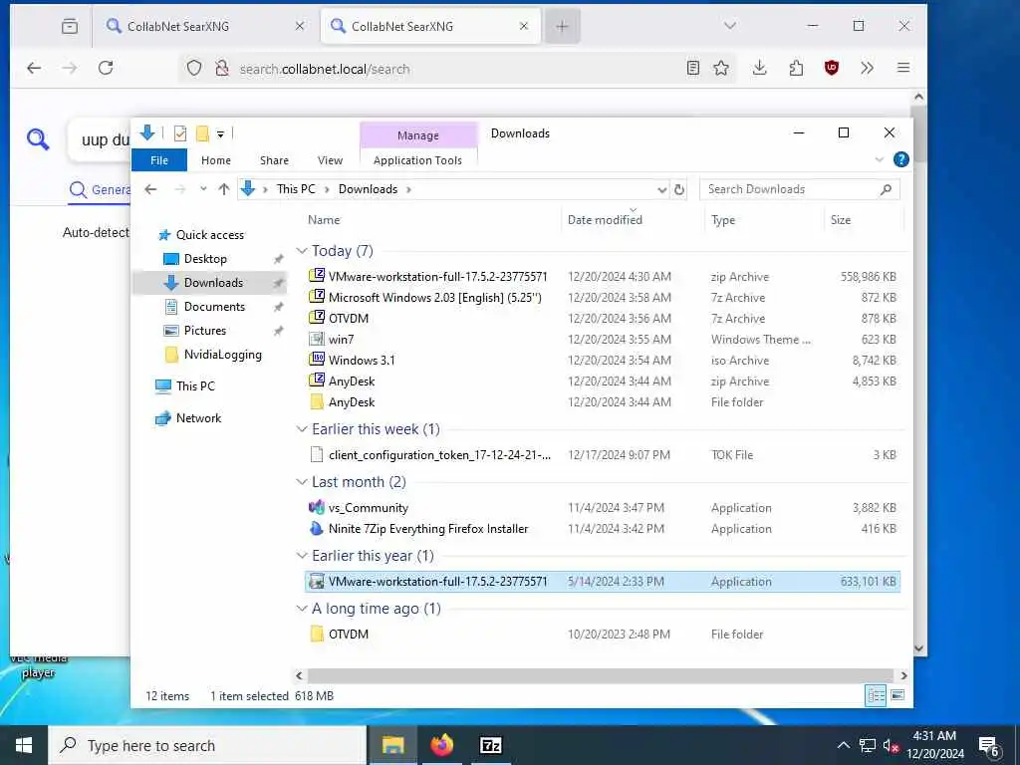
Task: Click the Search Downloads field
Action: coord(799,189)
